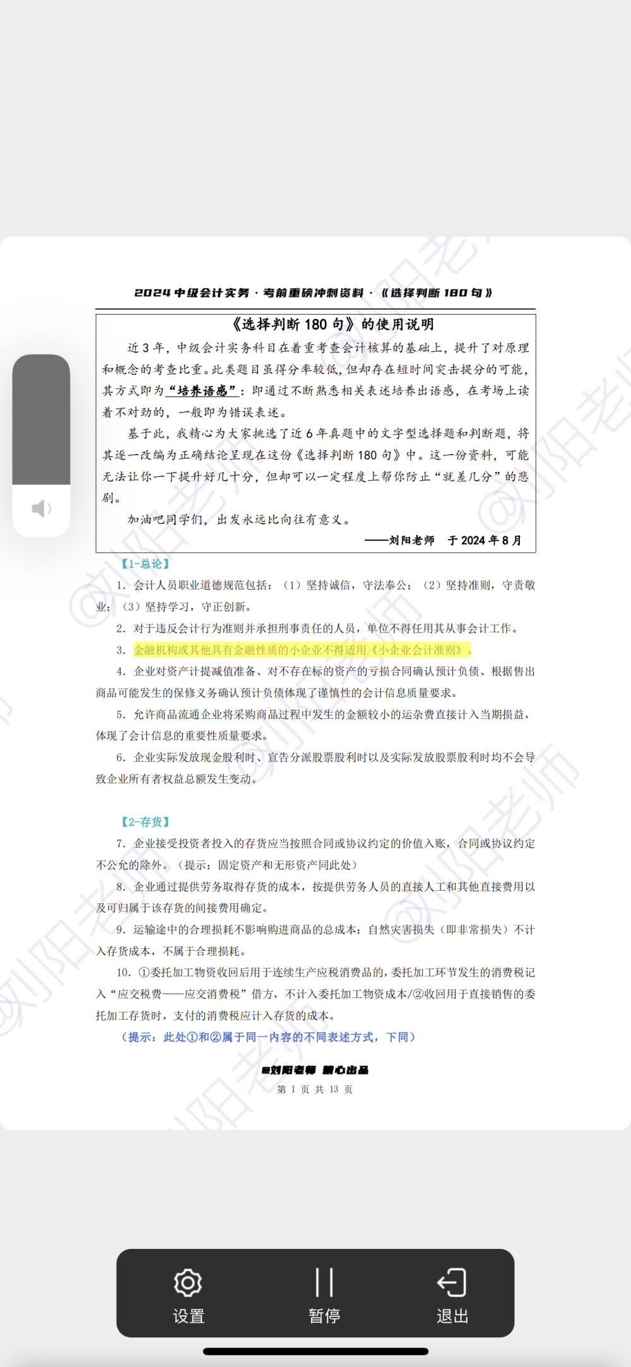Tap the iOS home indicator bar
Screen dimensions: 631x1367
[x=315, y=1351]
